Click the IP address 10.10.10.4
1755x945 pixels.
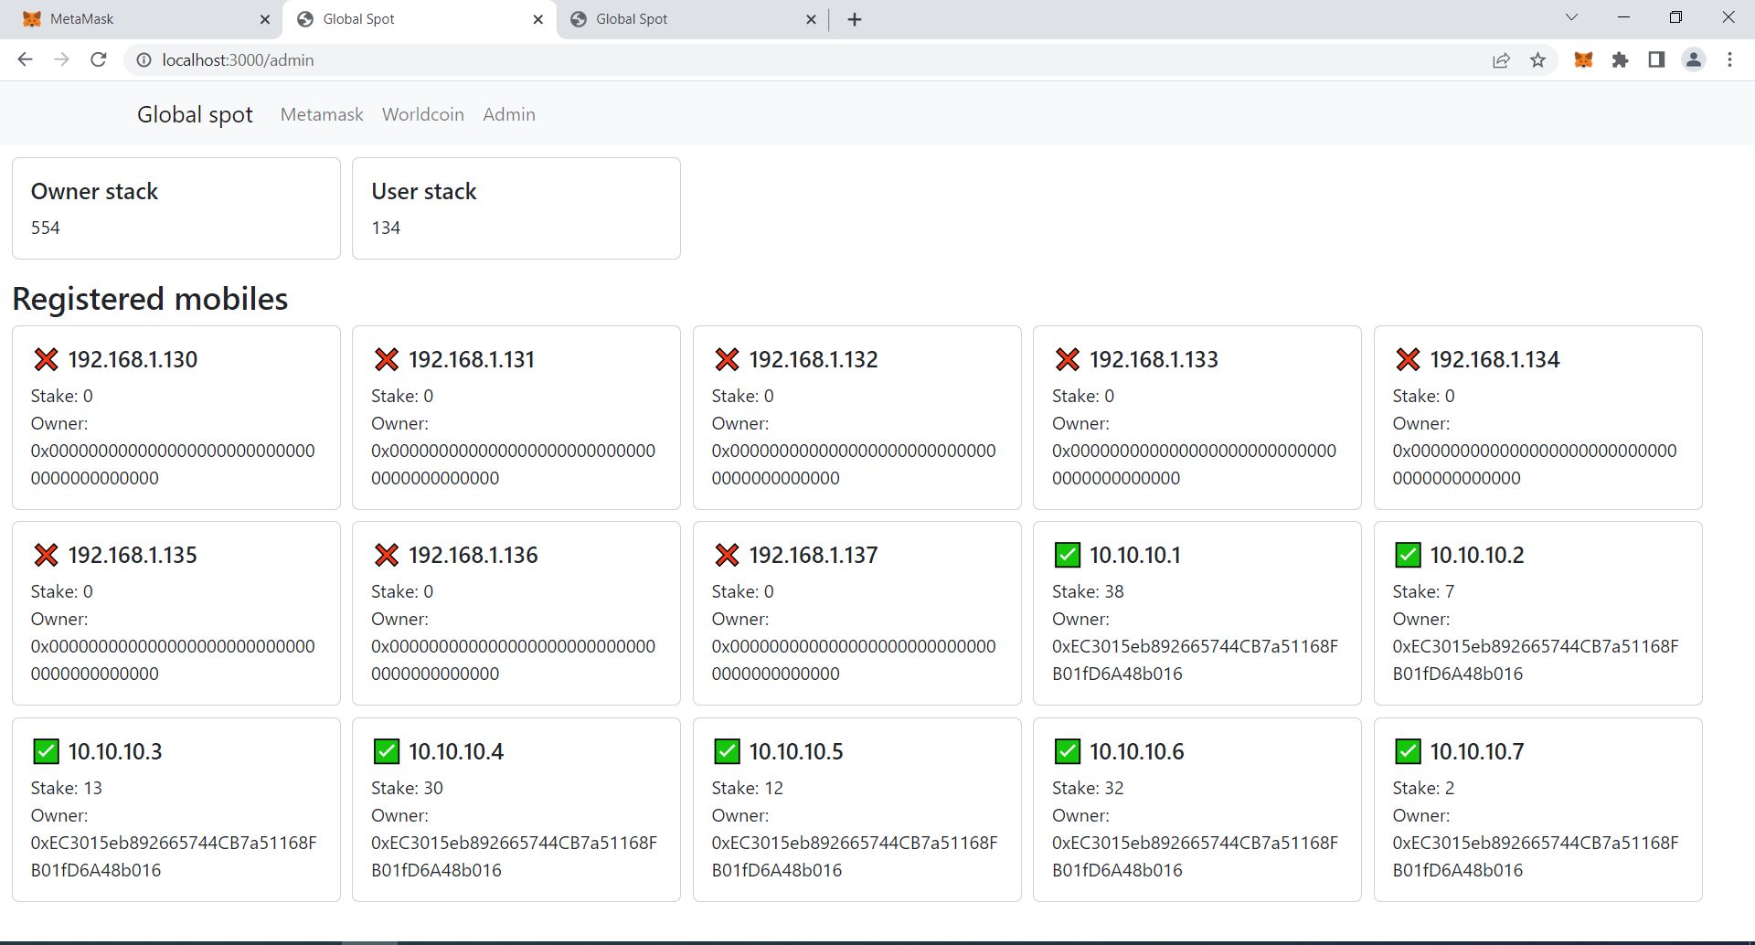(x=456, y=751)
